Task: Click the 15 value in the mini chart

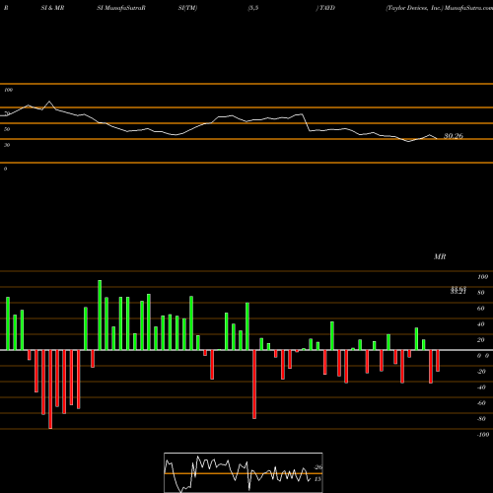Action: (317, 479)
